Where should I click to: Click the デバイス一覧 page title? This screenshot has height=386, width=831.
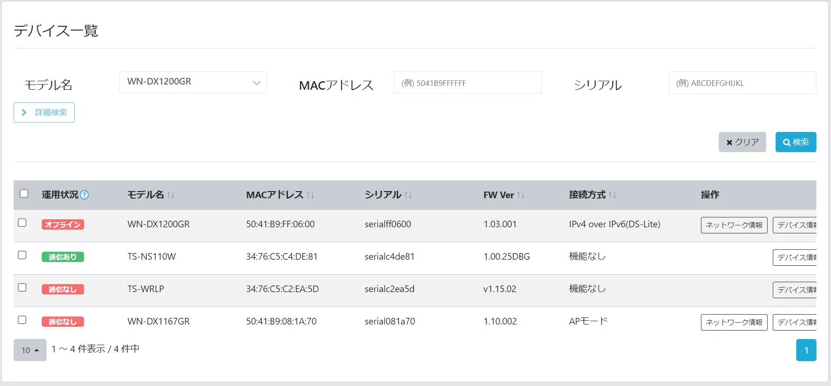coord(56,31)
